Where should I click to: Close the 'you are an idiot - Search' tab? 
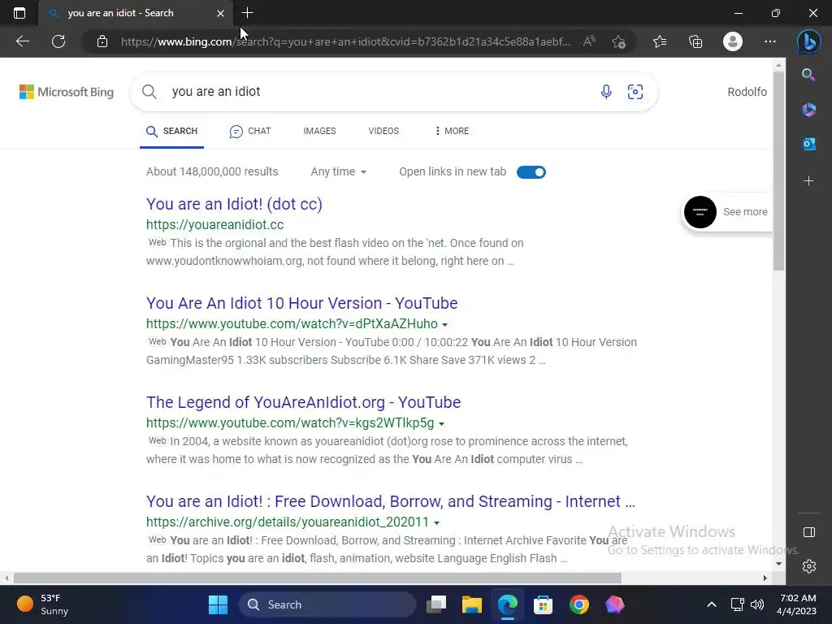221,13
